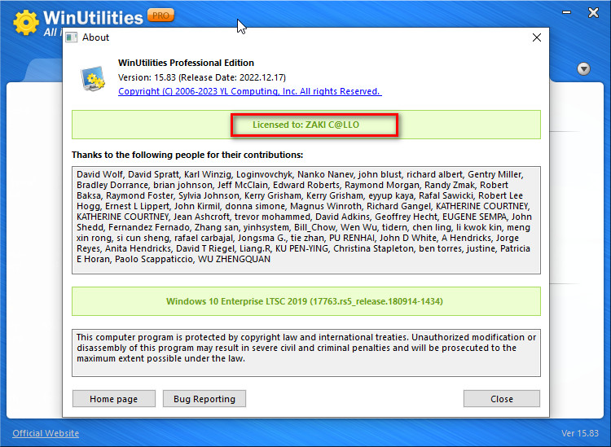Image resolution: width=611 pixels, height=447 pixels.
Task: Click the monitor-with-gears About icon
Action: tap(93, 78)
